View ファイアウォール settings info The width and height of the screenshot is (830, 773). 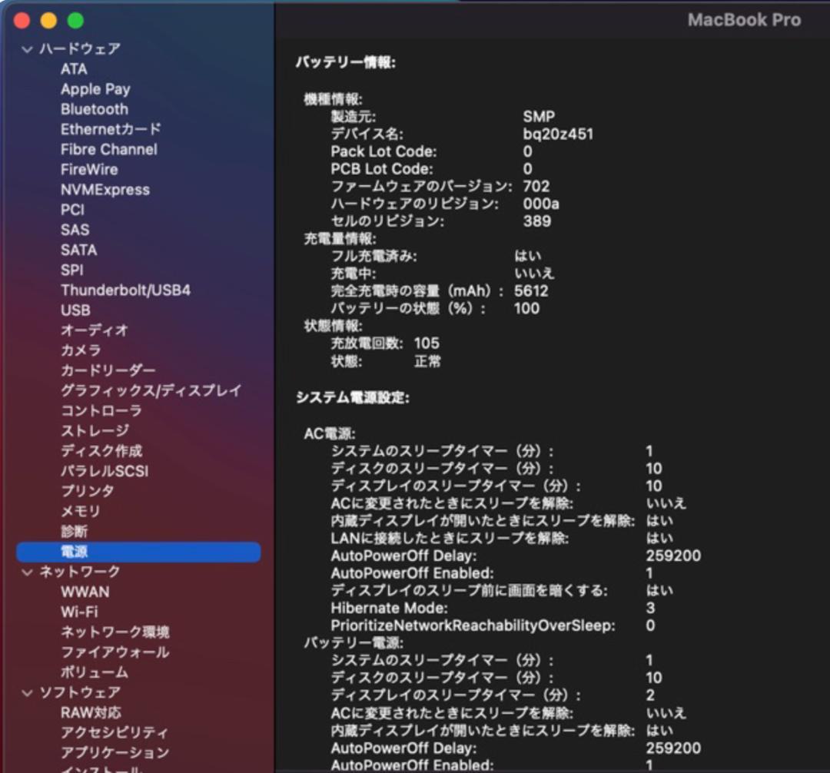pyautogui.click(x=104, y=652)
